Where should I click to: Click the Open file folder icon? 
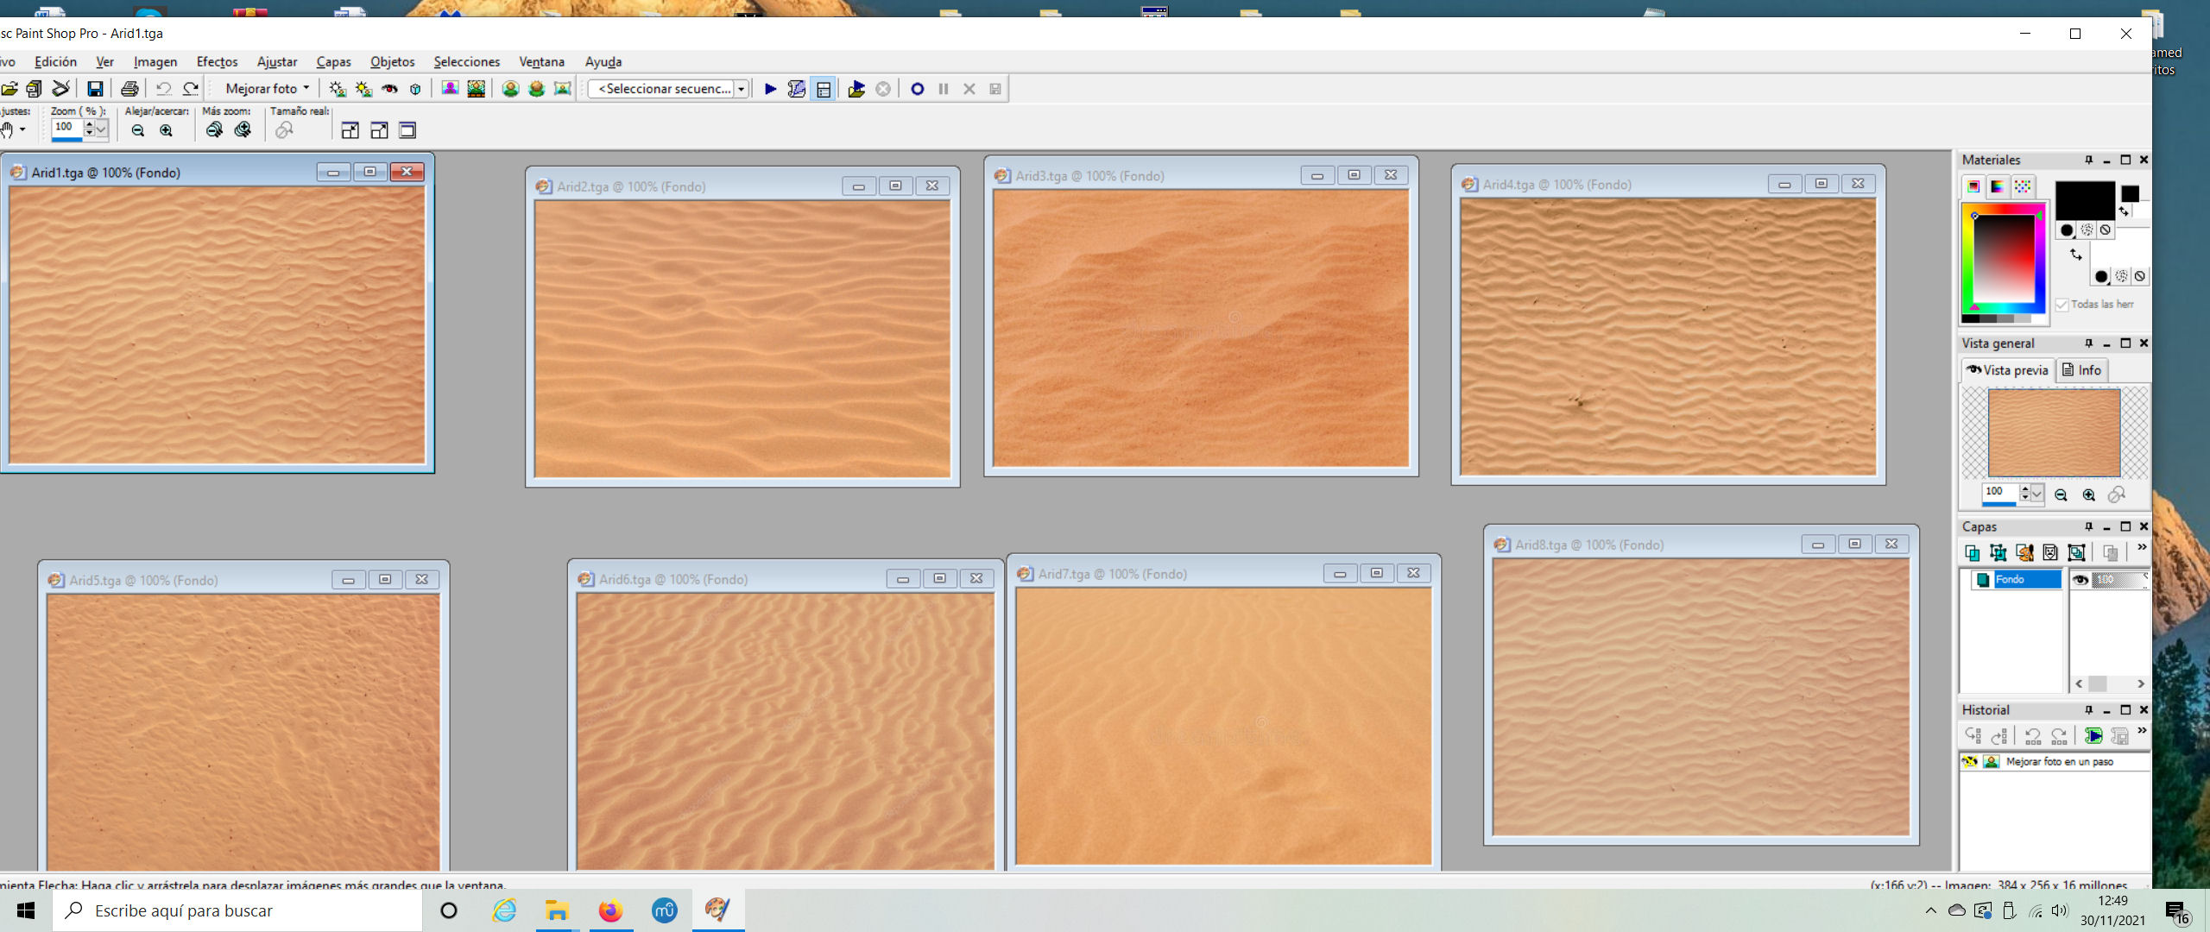(x=9, y=89)
